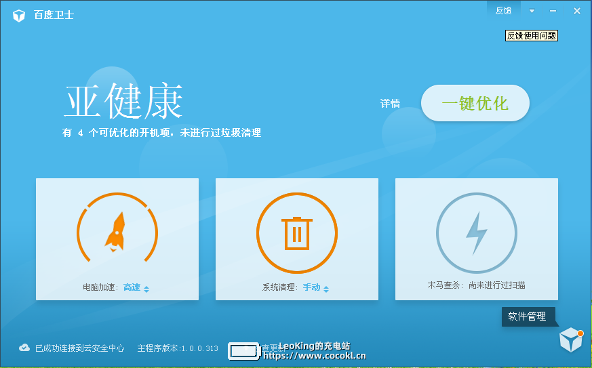The width and height of the screenshot is (592, 368).
Task: Open the 反馈 feedback button
Action: click(503, 11)
